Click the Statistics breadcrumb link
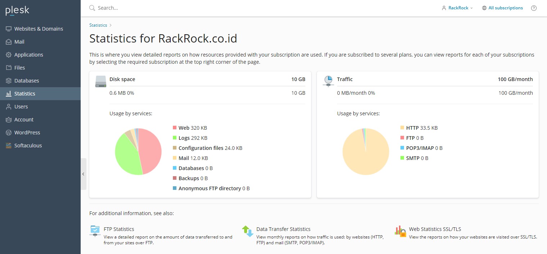547x254 pixels. click(x=98, y=25)
